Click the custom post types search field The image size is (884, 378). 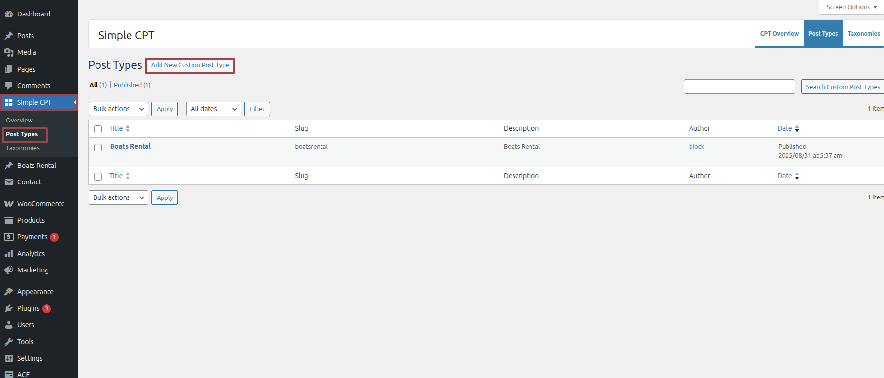(x=739, y=87)
